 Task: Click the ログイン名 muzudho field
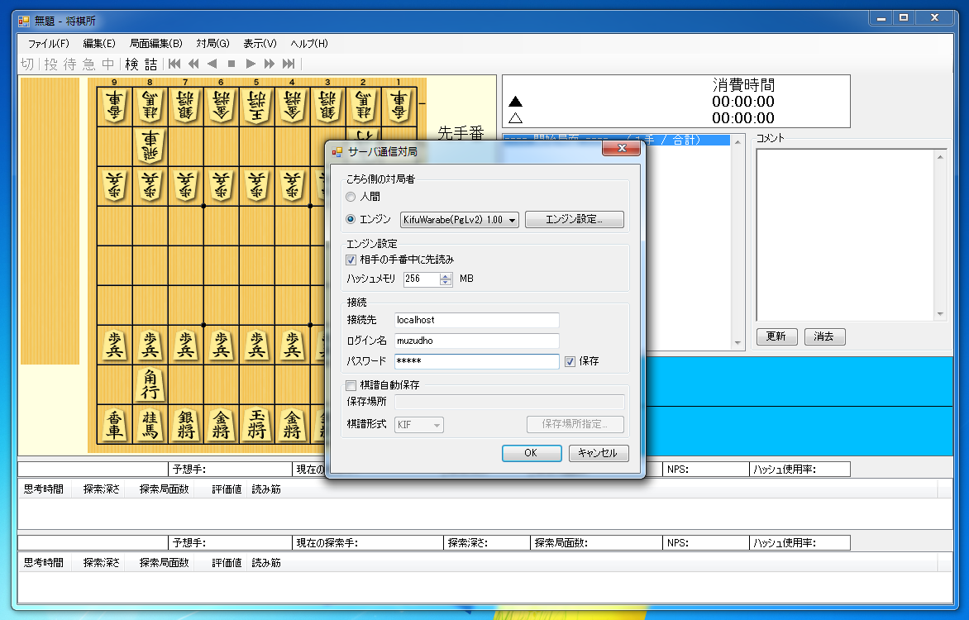coord(476,341)
